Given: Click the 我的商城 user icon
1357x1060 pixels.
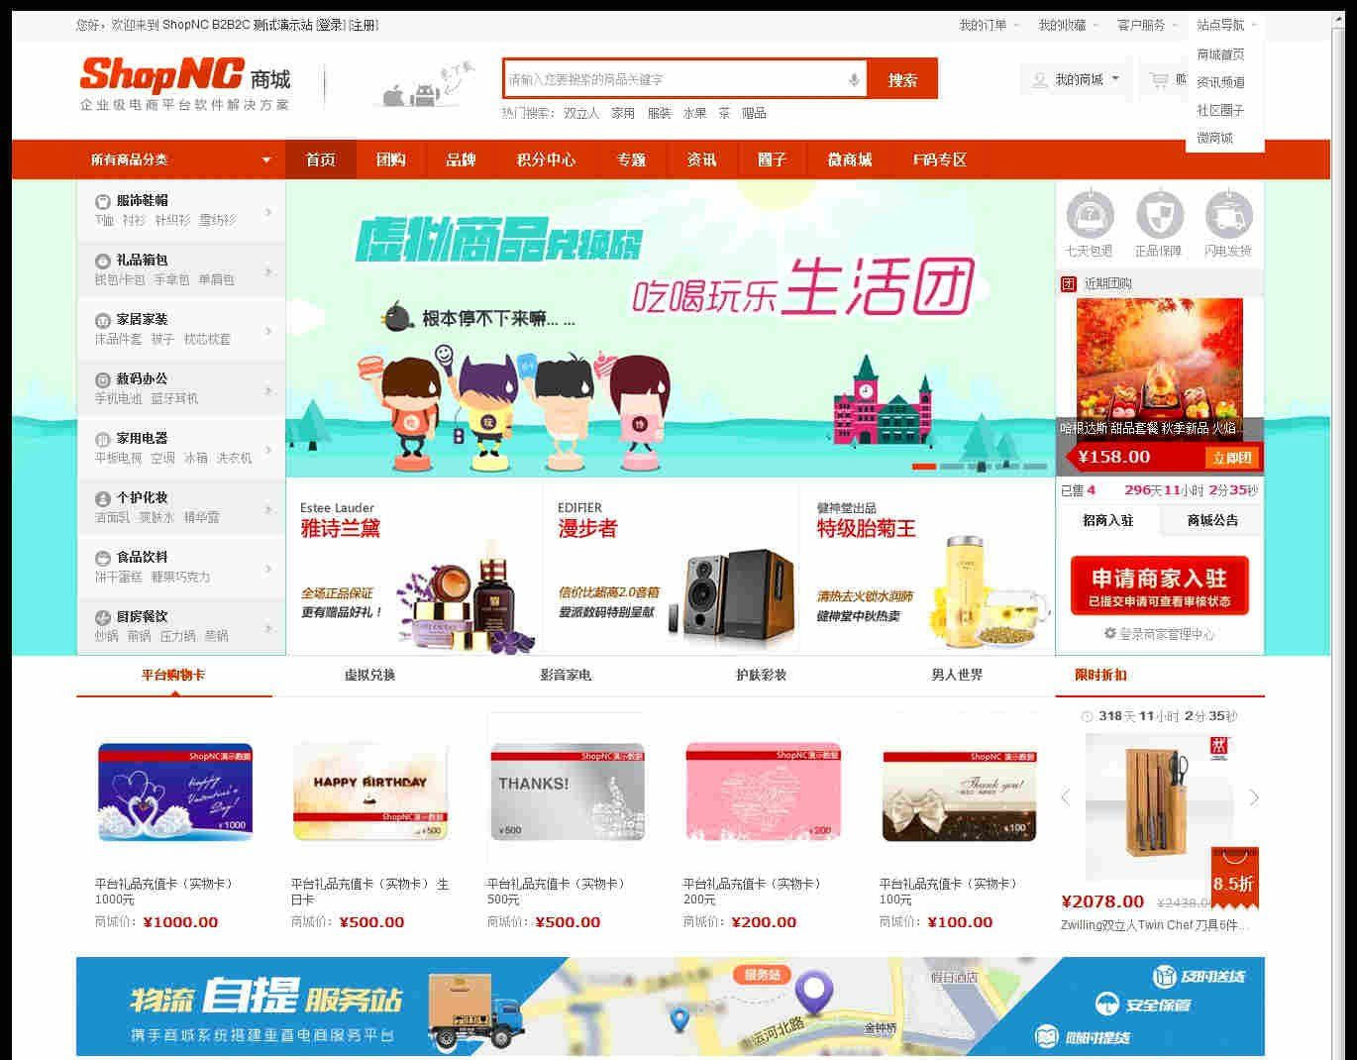Looking at the screenshot, I should [1039, 78].
